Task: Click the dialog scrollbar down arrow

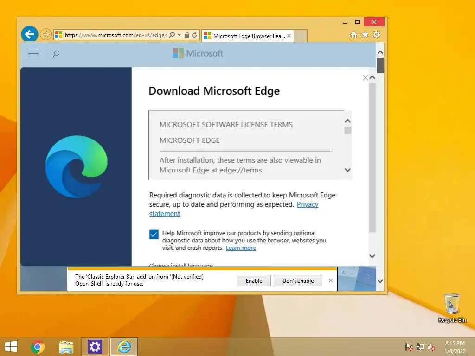Action: tap(372, 256)
